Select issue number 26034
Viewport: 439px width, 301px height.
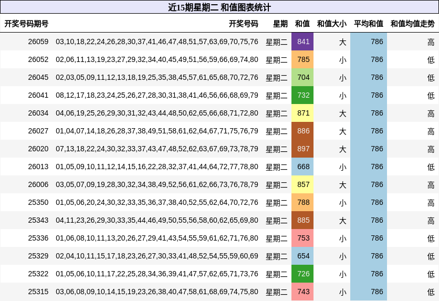point(38,113)
